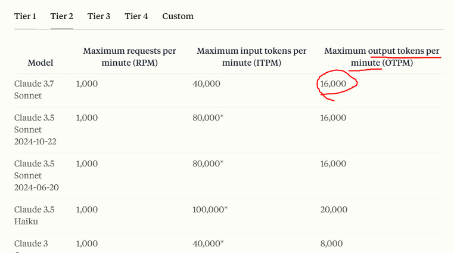Image resolution: width=454 pixels, height=253 pixels.
Task: Click the 8,000 OTPM value in the last row
Action: click(331, 243)
